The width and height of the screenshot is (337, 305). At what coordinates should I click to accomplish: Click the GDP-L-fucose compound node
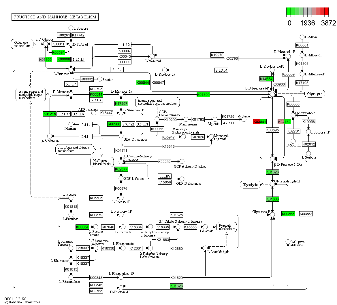coord(121,178)
